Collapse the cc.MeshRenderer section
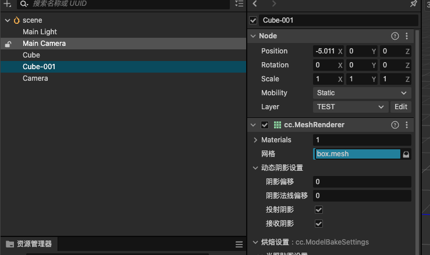Viewport: 430px width, 255px height. (253, 125)
